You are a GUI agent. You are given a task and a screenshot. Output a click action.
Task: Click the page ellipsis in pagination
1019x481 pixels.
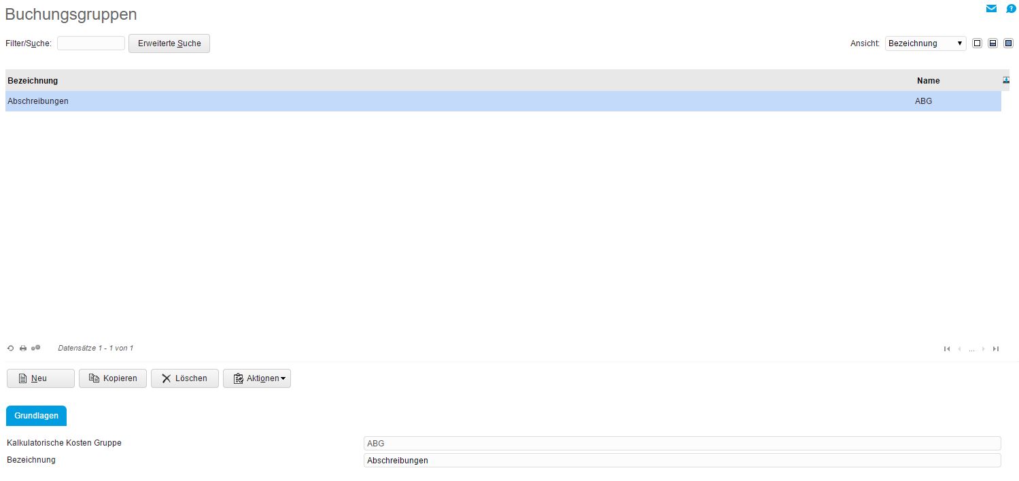(971, 349)
